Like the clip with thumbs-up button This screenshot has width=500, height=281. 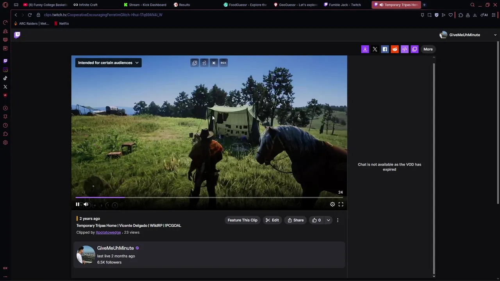tap(316, 220)
